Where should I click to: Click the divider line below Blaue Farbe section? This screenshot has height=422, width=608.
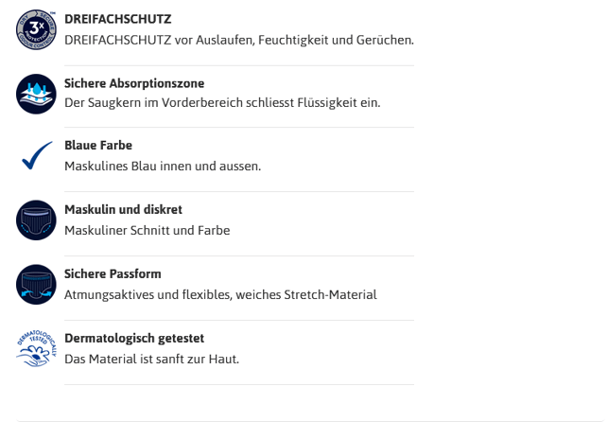click(x=239, y=192)
